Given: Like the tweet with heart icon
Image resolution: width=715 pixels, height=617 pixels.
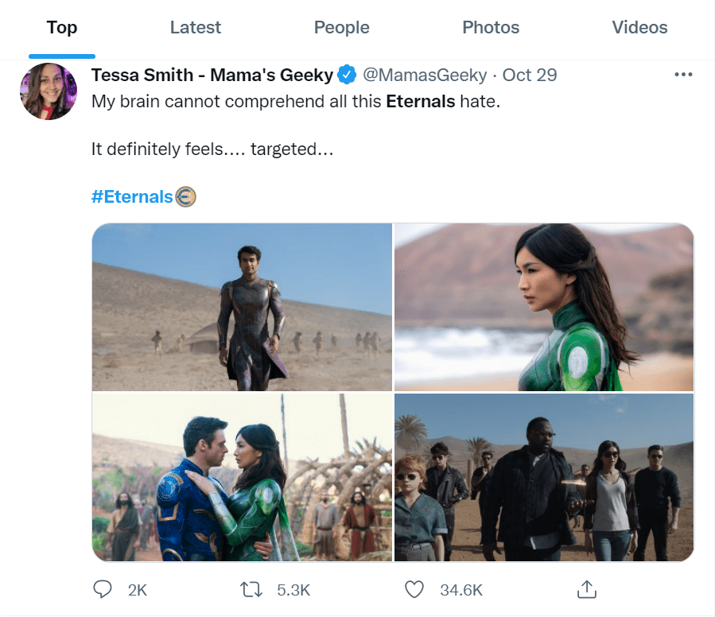Looking at the screenshot, I should [x=414, y=589].
